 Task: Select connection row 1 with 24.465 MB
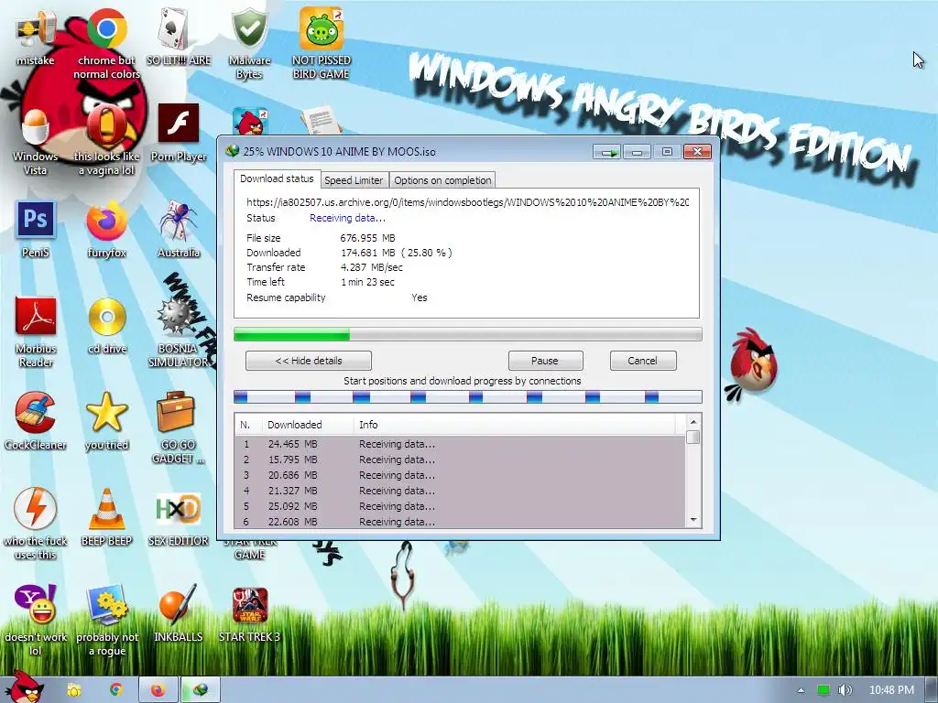(x=460, y=444)
